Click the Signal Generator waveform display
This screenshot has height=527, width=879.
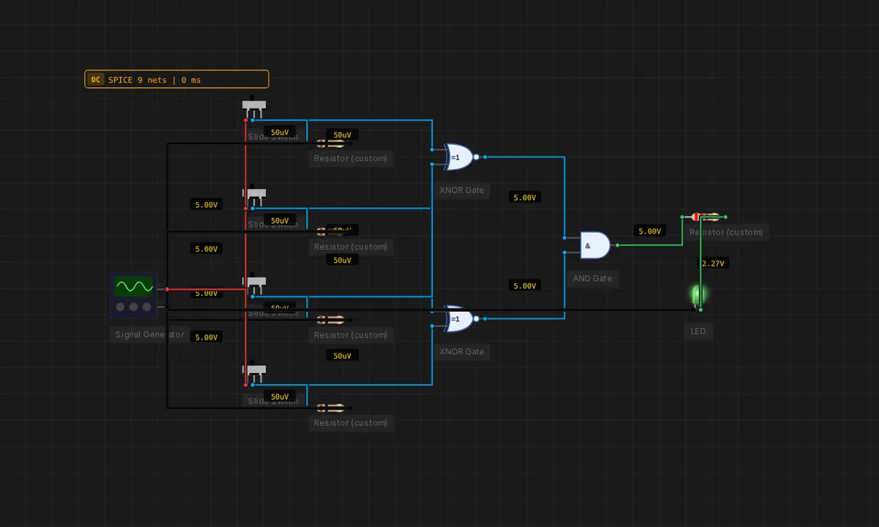(x=133, y=286)
